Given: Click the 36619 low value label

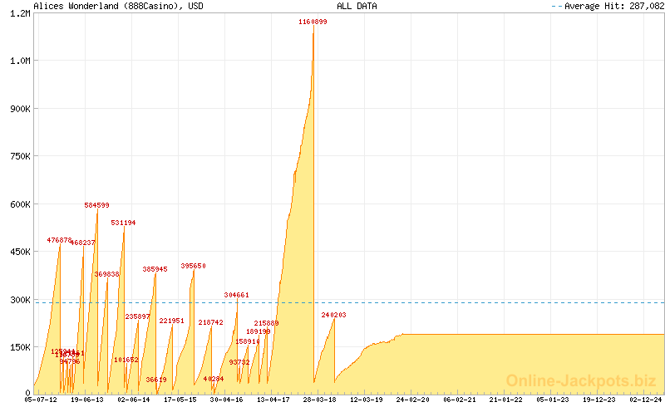Looking at the screenshot, I should (156, 380).
